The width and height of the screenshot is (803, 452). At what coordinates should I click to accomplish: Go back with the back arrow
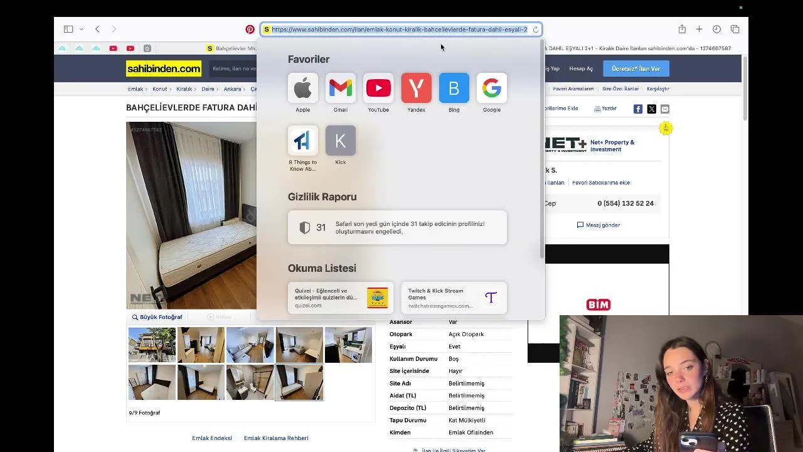point(97,29)
